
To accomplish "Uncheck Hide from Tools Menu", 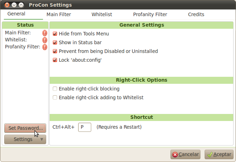I will (55, 34).
